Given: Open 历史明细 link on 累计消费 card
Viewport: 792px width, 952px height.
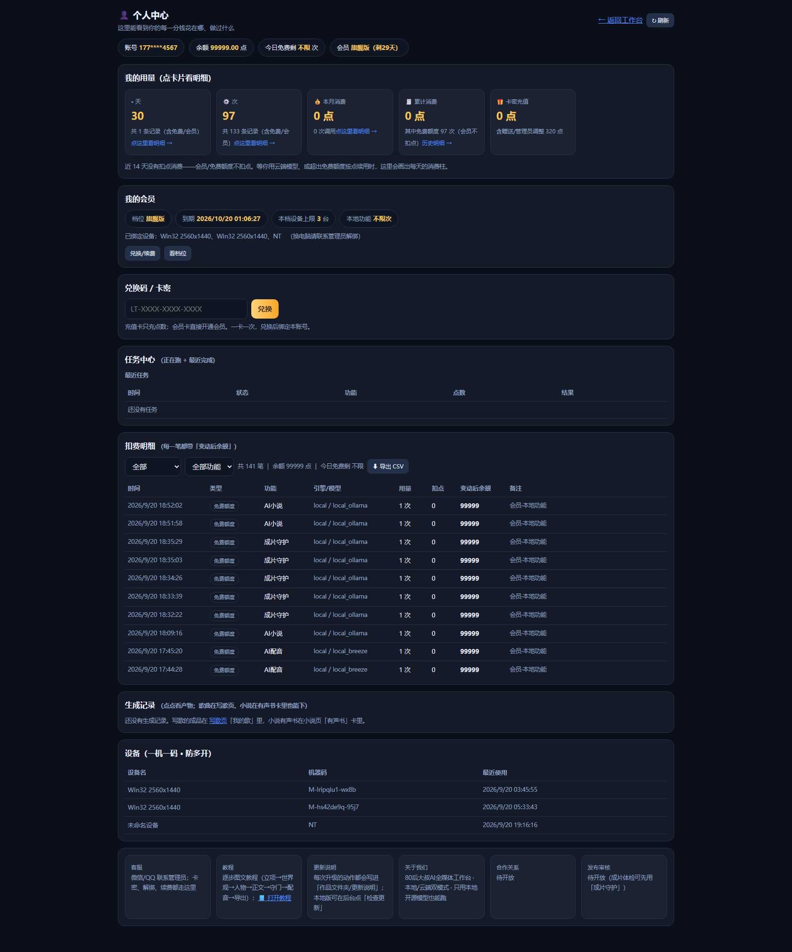Looking at the screenshot, I should (437, 143).
